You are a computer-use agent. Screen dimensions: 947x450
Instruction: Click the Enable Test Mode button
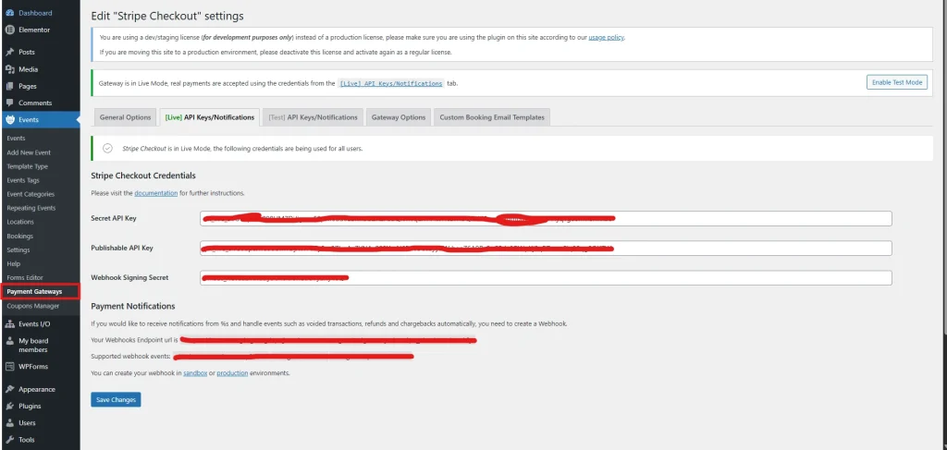[897, 82]
